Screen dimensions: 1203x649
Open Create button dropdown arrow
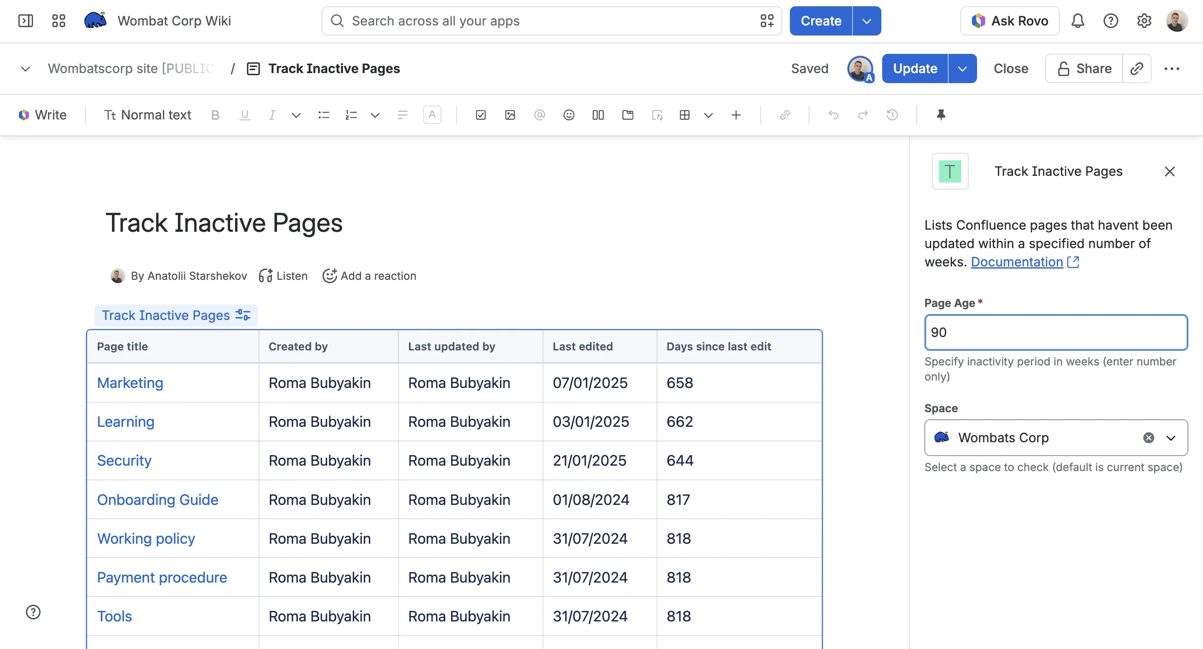pyautogui.click(x=867, y=21)
